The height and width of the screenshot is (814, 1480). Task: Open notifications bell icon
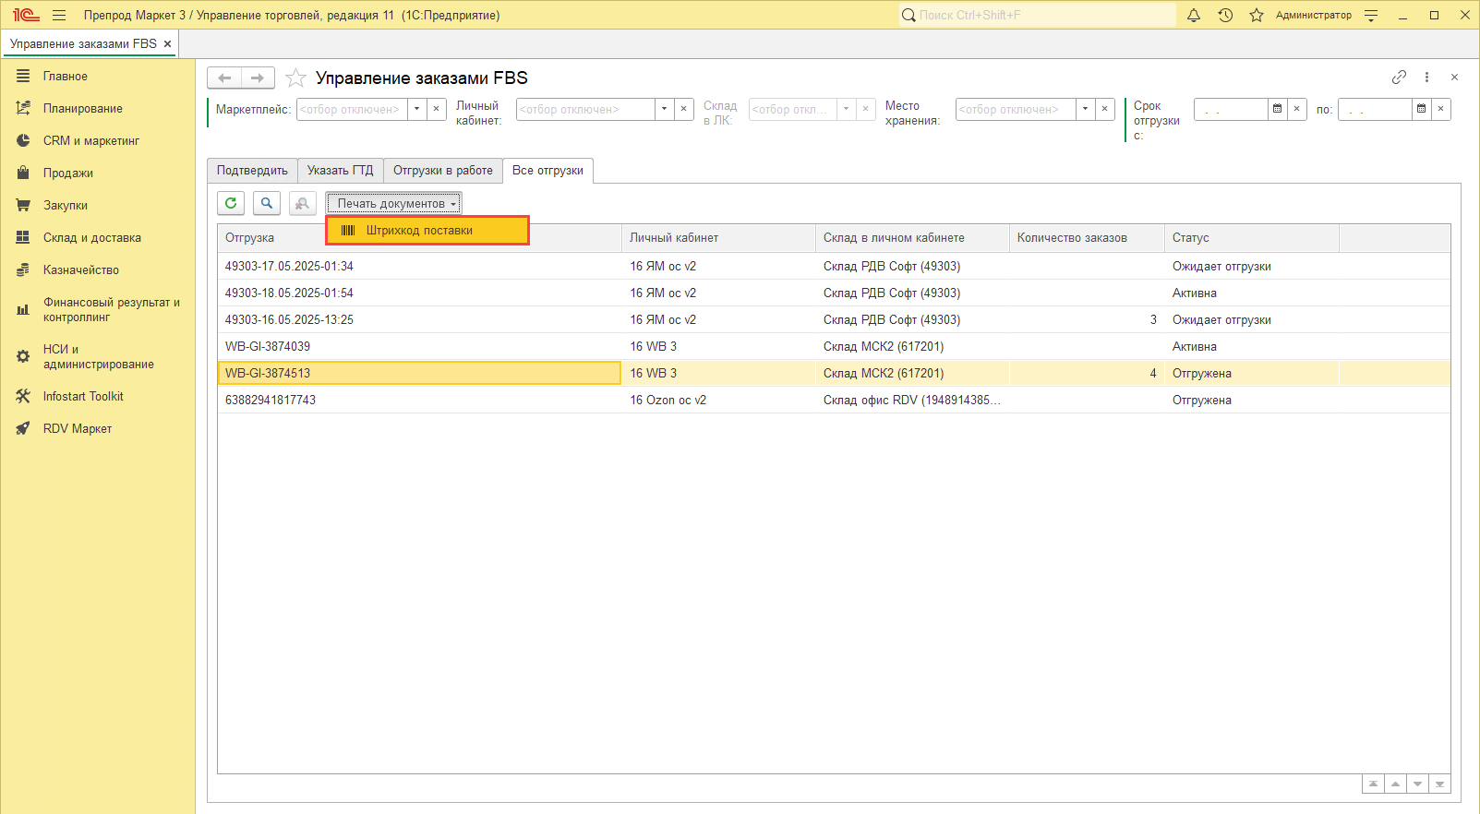pyautogui.click(x=1194, y=16)
